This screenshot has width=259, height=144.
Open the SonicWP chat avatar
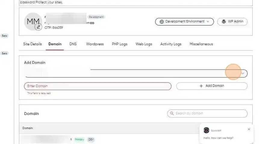206,130
